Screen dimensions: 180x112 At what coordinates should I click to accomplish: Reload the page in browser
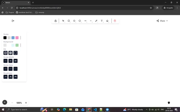(x=12, y=8)
